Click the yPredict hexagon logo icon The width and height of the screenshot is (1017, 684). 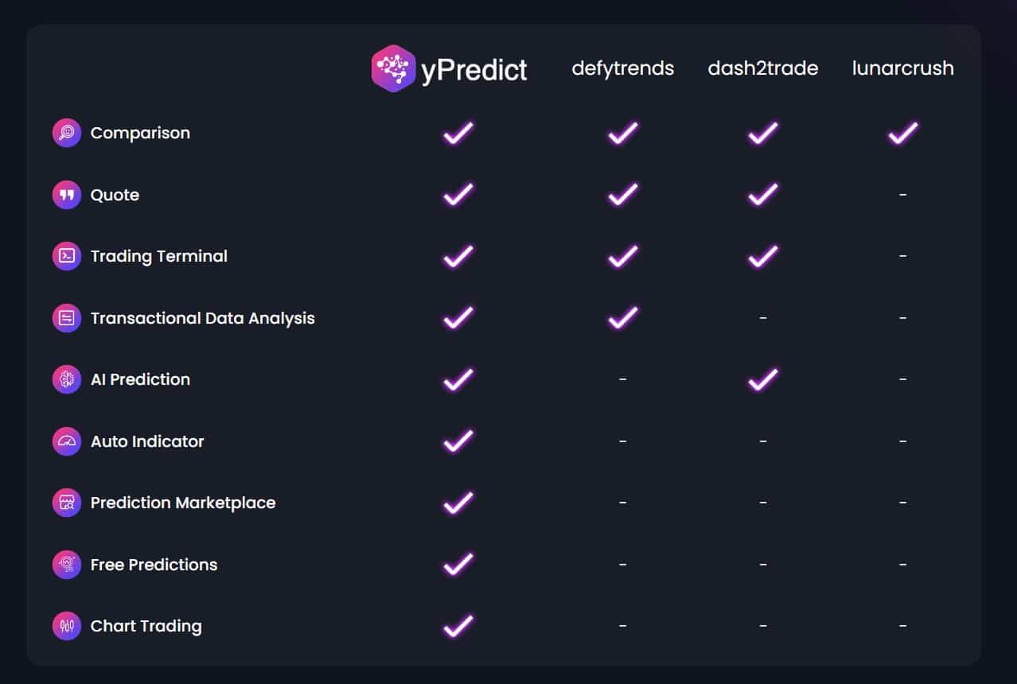coord(393,68)
